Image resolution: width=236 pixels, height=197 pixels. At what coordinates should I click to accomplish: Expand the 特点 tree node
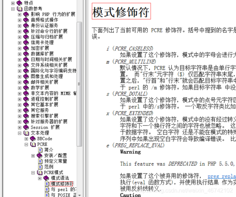tap(13, 3)
